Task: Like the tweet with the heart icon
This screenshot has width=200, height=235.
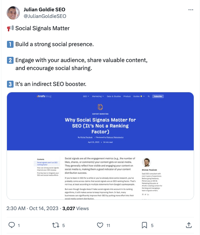Action: [x=100, y=225]
